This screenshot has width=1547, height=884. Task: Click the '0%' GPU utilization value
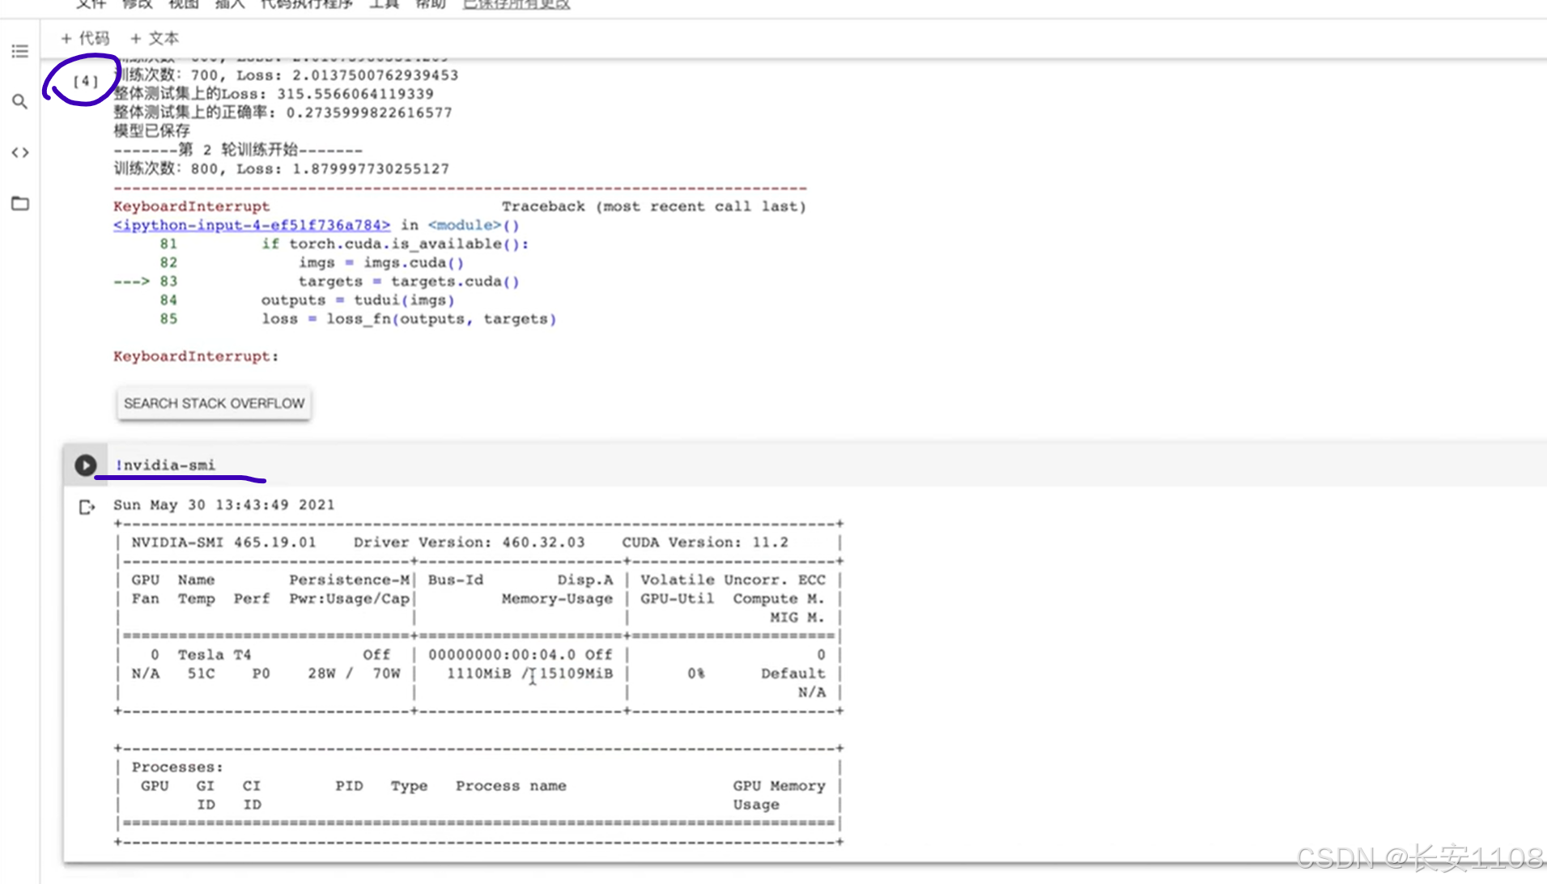(696, 674)
